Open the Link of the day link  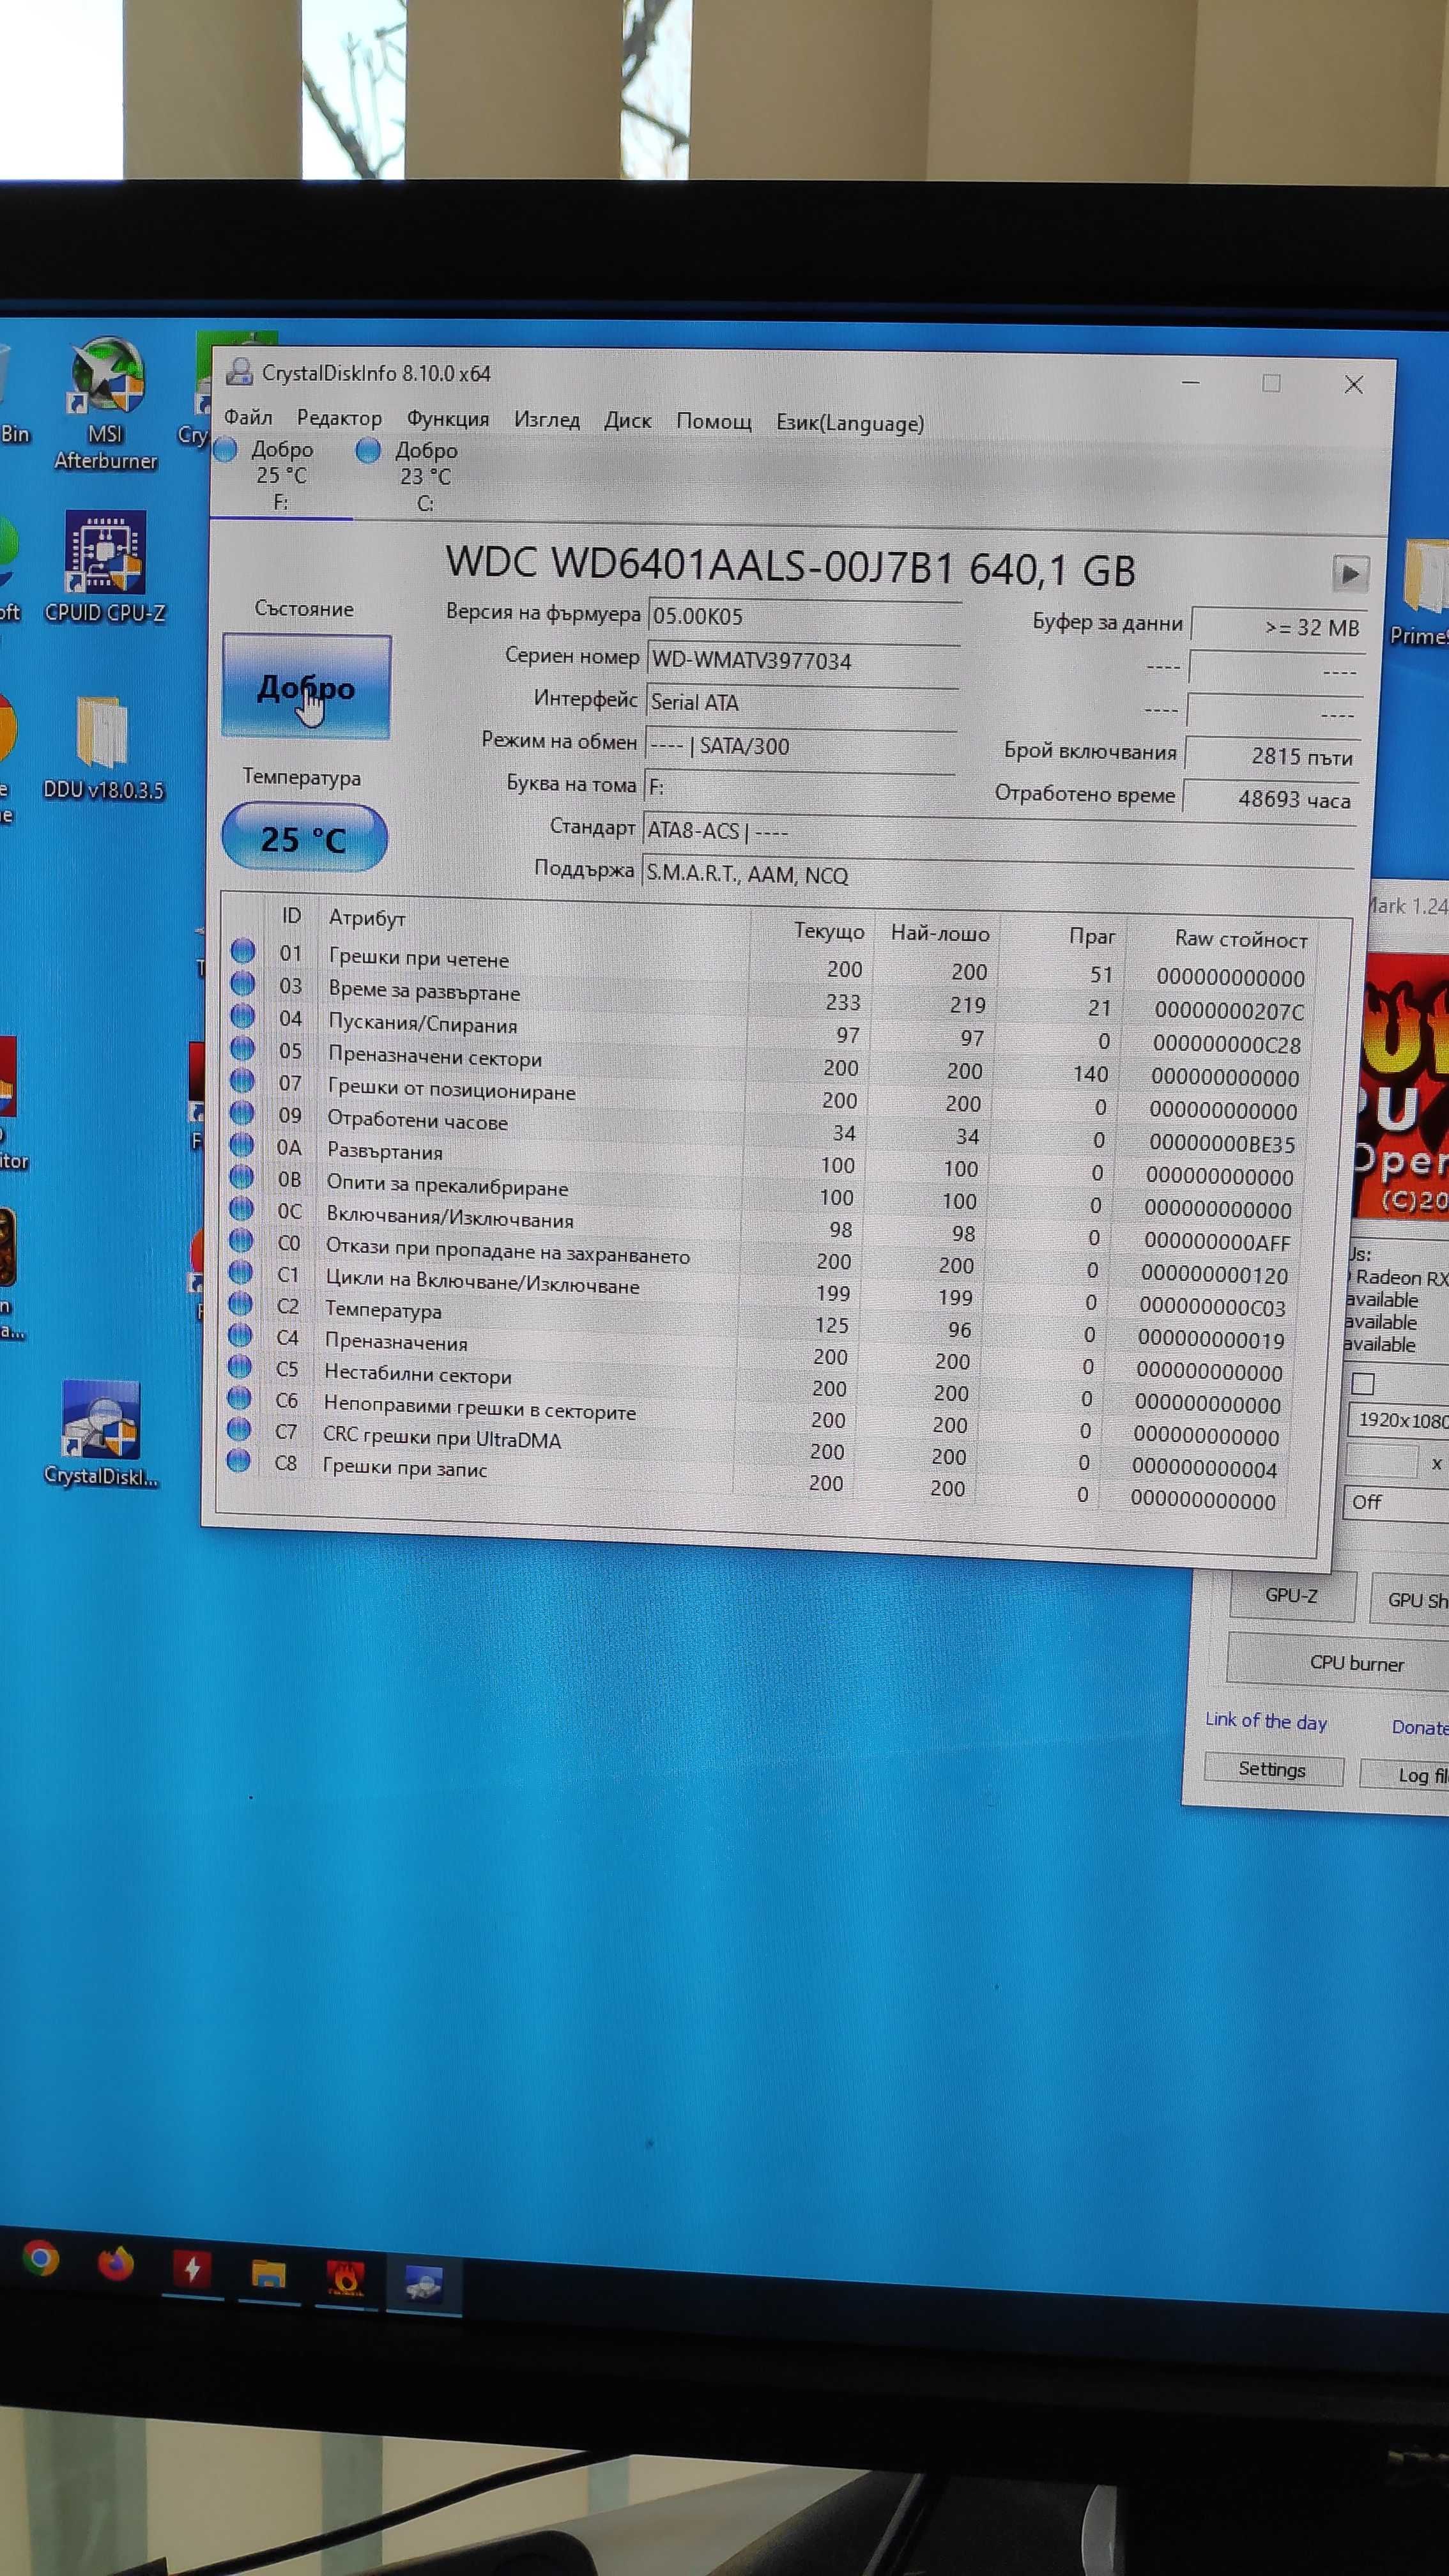pos(1265,1721)
